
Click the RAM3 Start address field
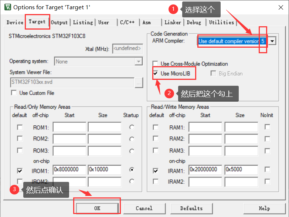[205, 151]
